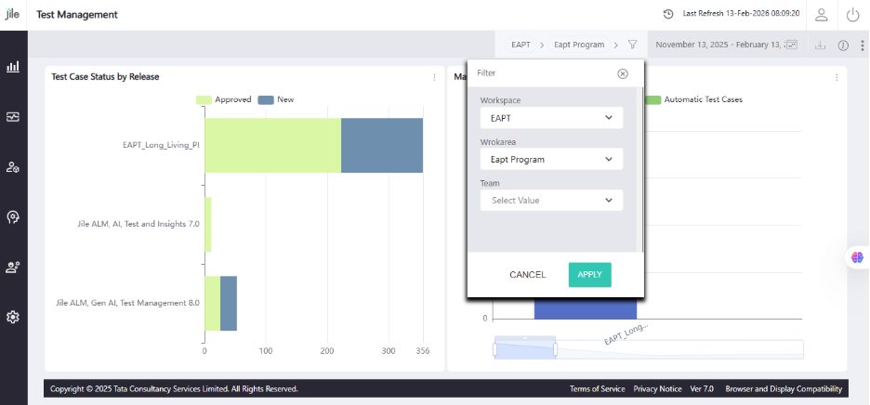Toggle the New legend item
Image resolution: width=870 pixels, height=405 pixels.
click(x=276, y=100)
